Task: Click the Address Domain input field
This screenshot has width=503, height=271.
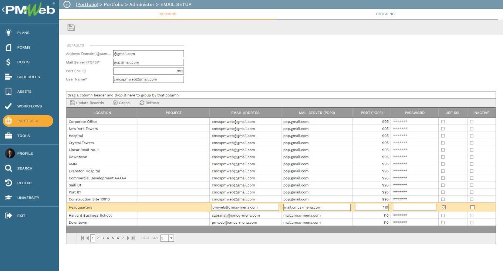Action: (148, 54)
